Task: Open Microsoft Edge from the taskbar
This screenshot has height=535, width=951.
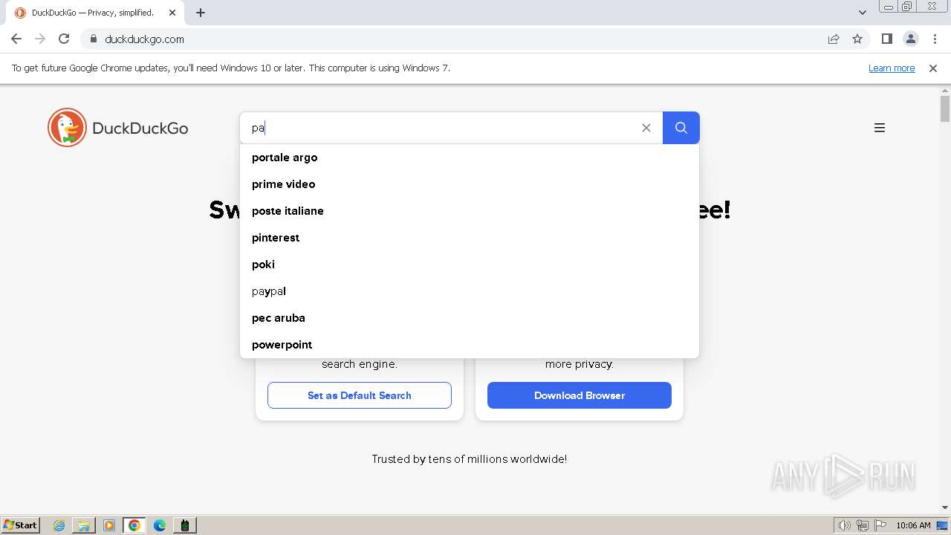Action: tap(160, 525)
